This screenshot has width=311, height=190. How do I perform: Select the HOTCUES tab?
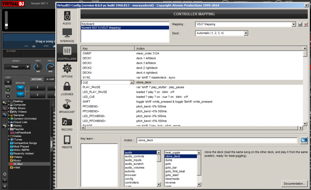[x=37, y=79]
